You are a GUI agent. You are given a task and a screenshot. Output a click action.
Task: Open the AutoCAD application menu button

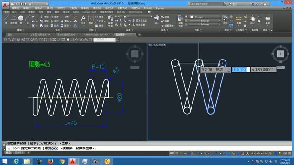[5, 5]
